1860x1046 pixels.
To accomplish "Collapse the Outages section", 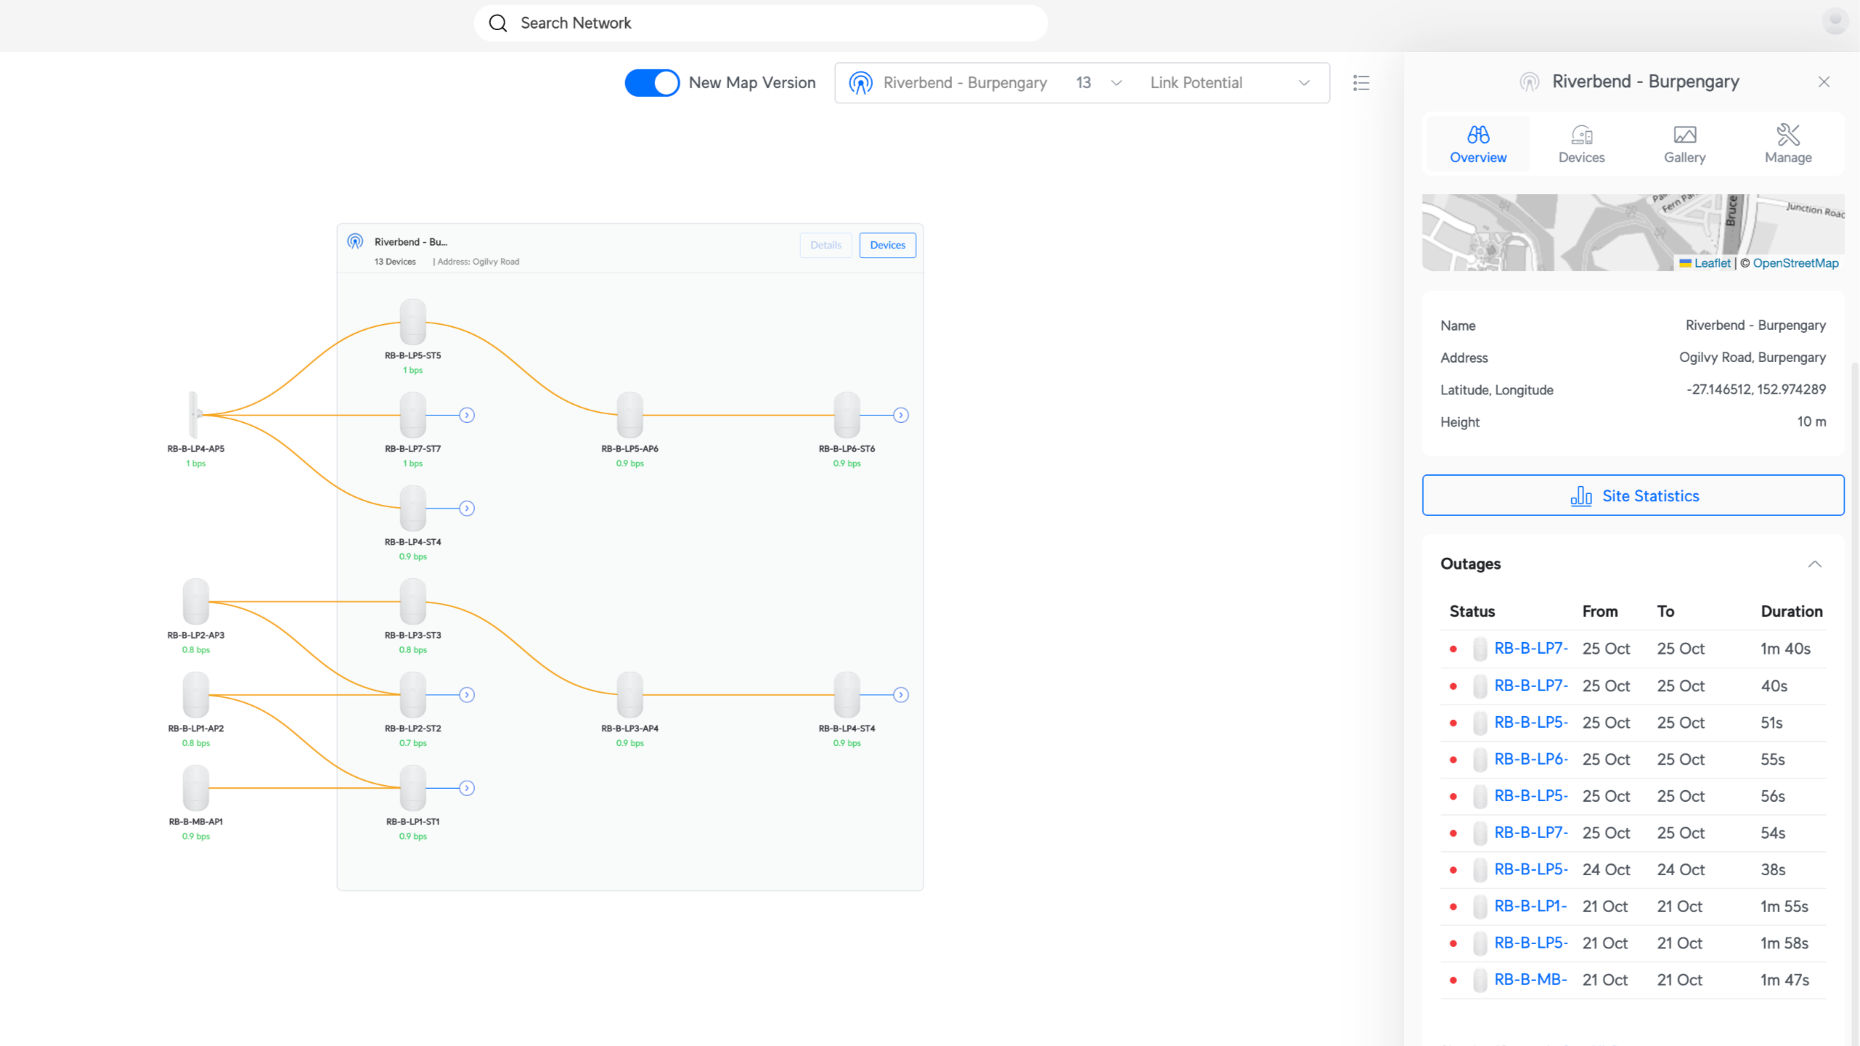I will tap(1814, 564).
